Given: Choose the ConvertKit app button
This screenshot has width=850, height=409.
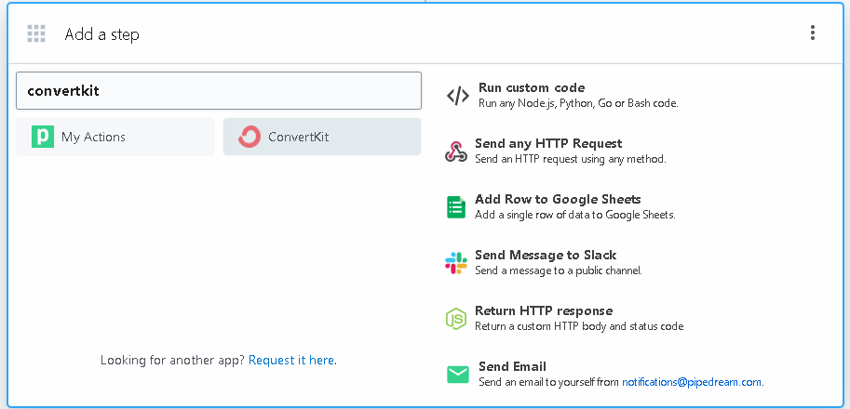Looking at the screenshot, I should 322,137.
